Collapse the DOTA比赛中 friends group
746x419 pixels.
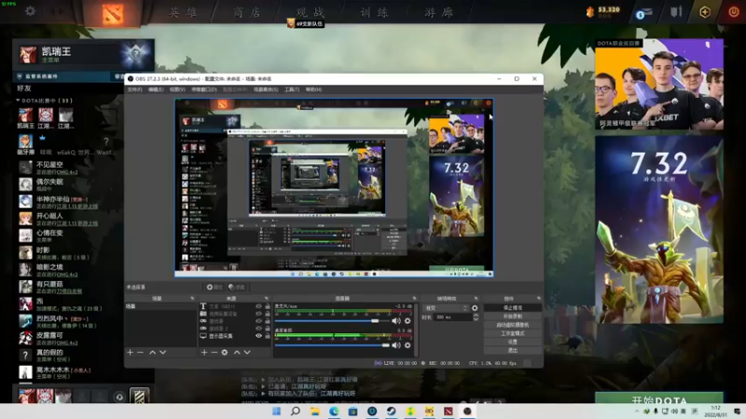coord(18,101)
